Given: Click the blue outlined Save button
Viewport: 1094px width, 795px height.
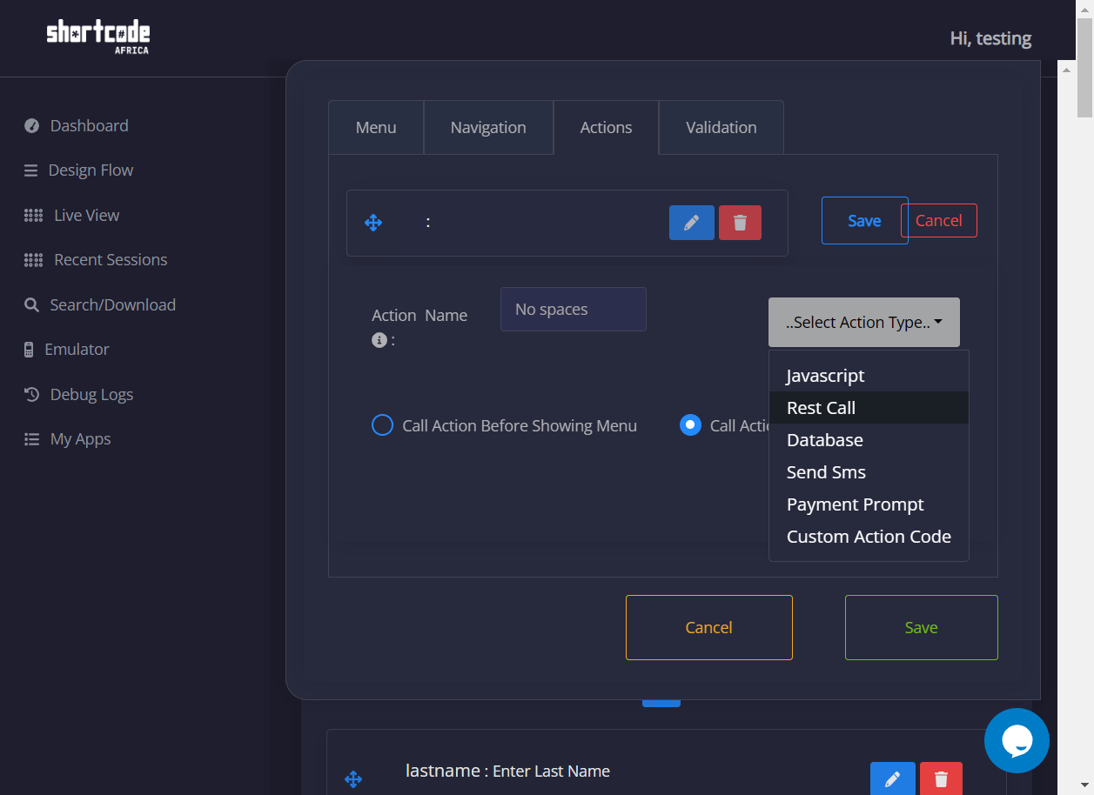Looking at the screenshot, I should pyautogui.click(x=864, y=221).
